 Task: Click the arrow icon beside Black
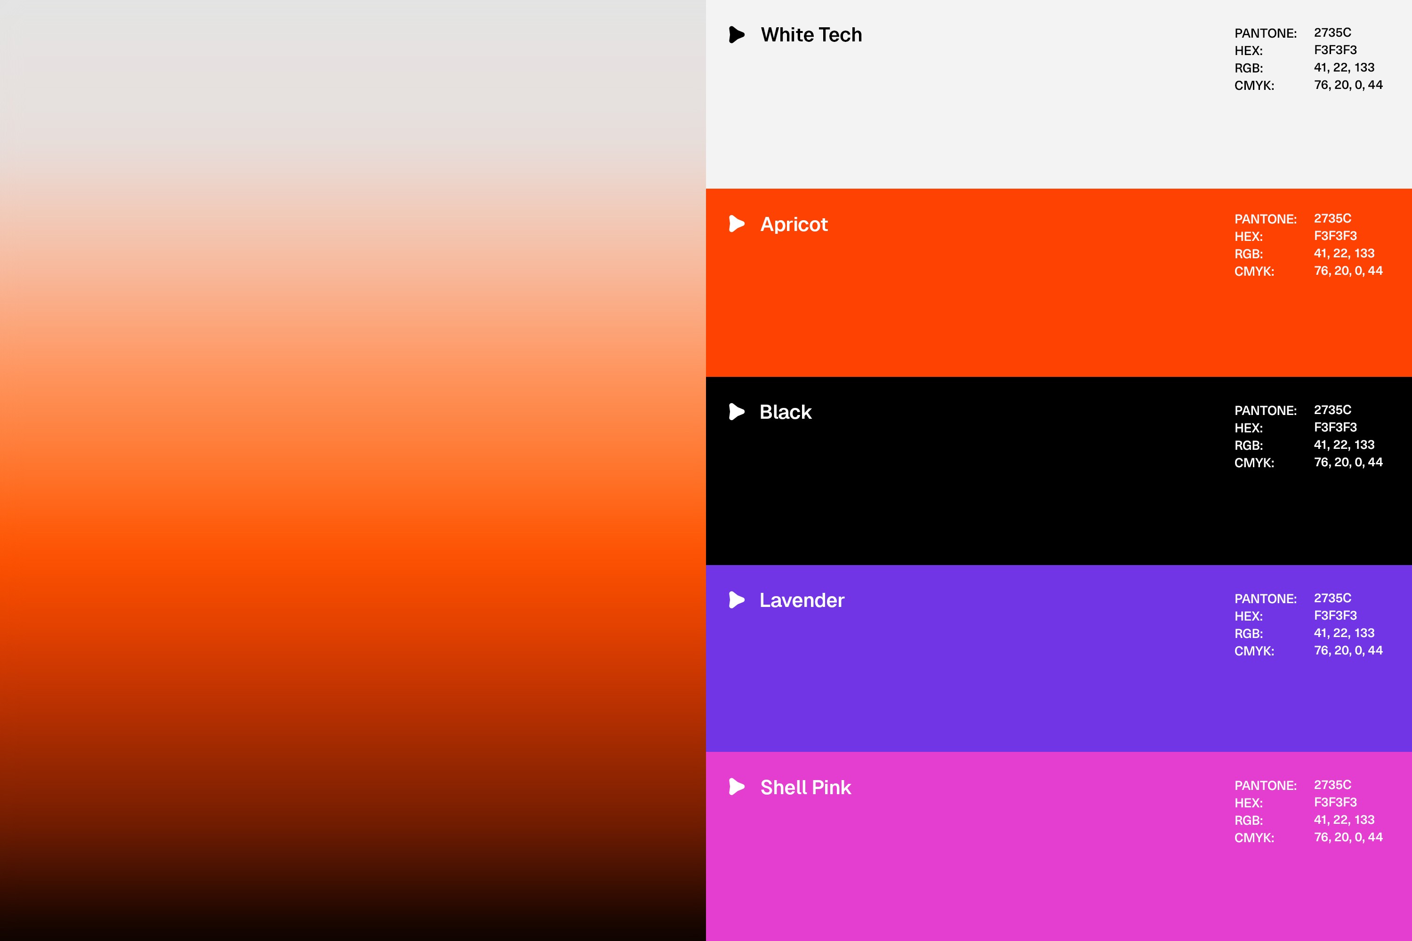point(737,412)
